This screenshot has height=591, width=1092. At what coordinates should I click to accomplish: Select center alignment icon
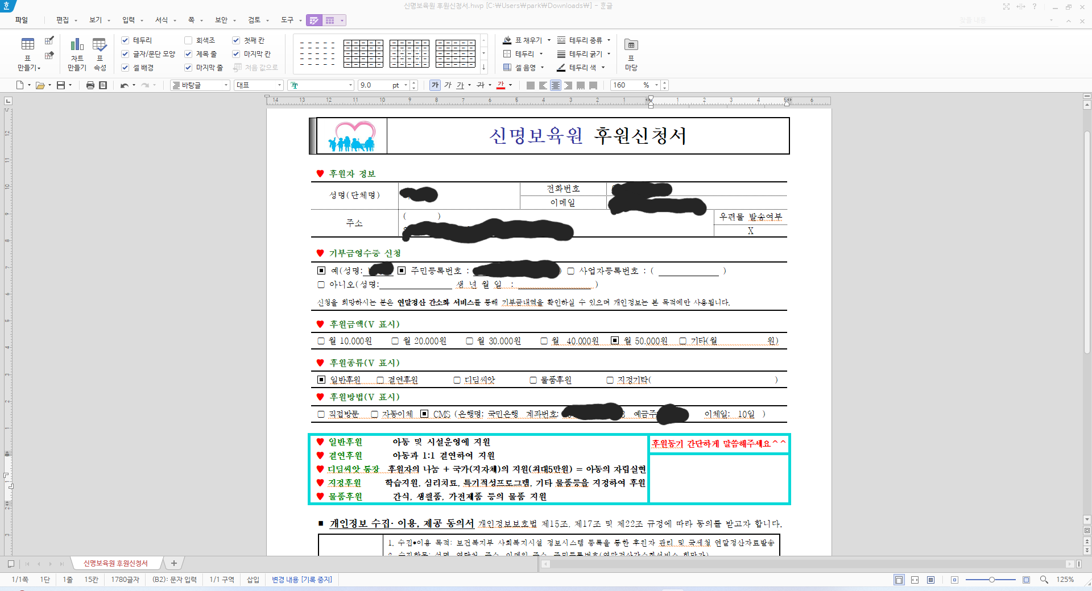click(x=556, y=85)
